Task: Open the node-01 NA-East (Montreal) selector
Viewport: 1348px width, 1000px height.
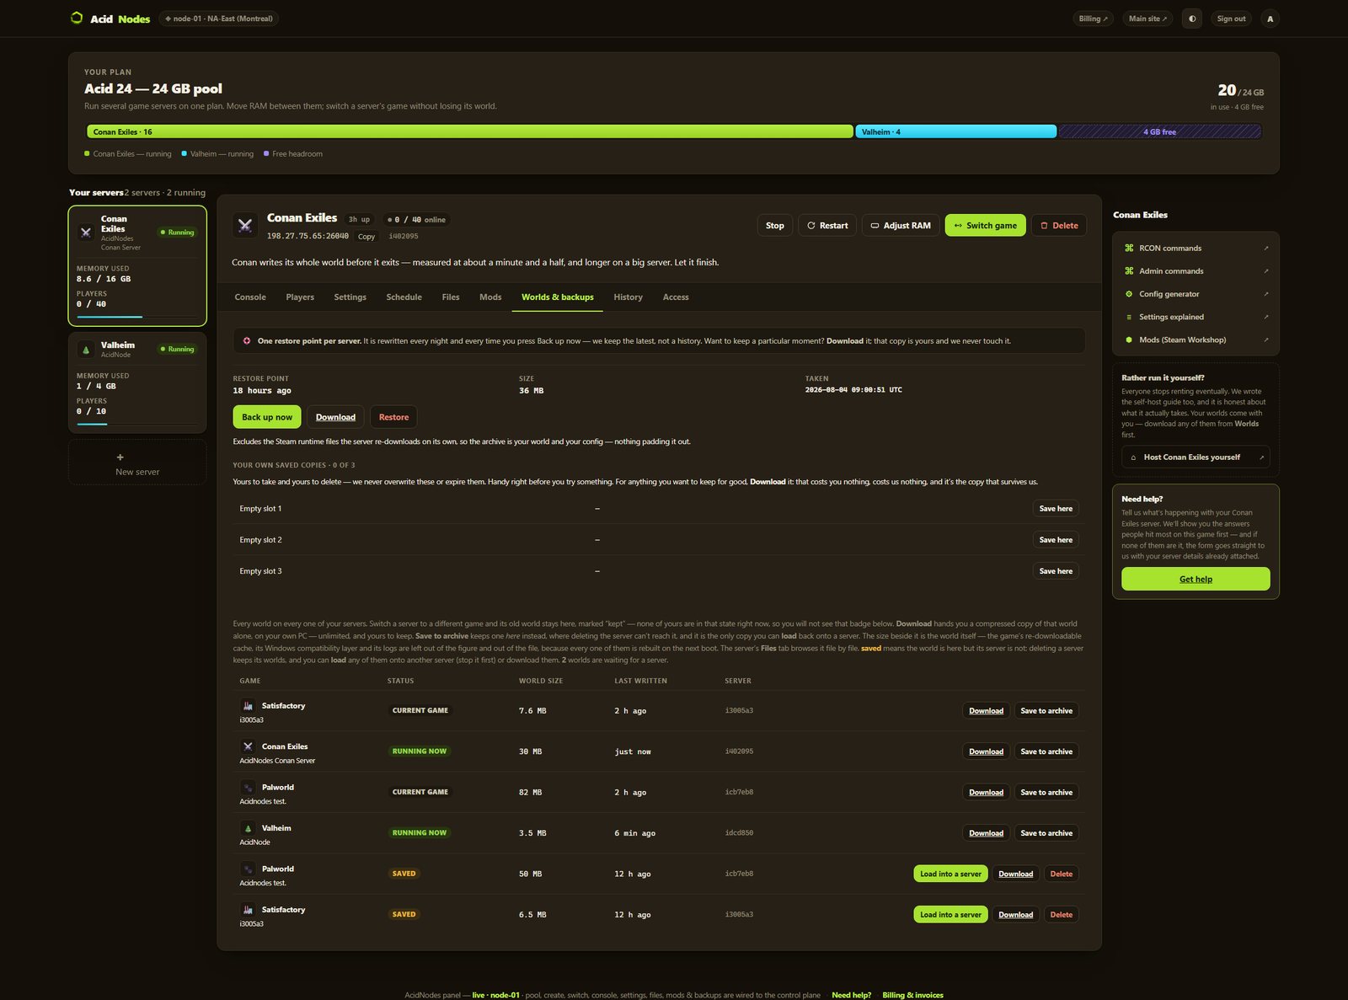Action: pyautogui.click(x=219, y=19)
